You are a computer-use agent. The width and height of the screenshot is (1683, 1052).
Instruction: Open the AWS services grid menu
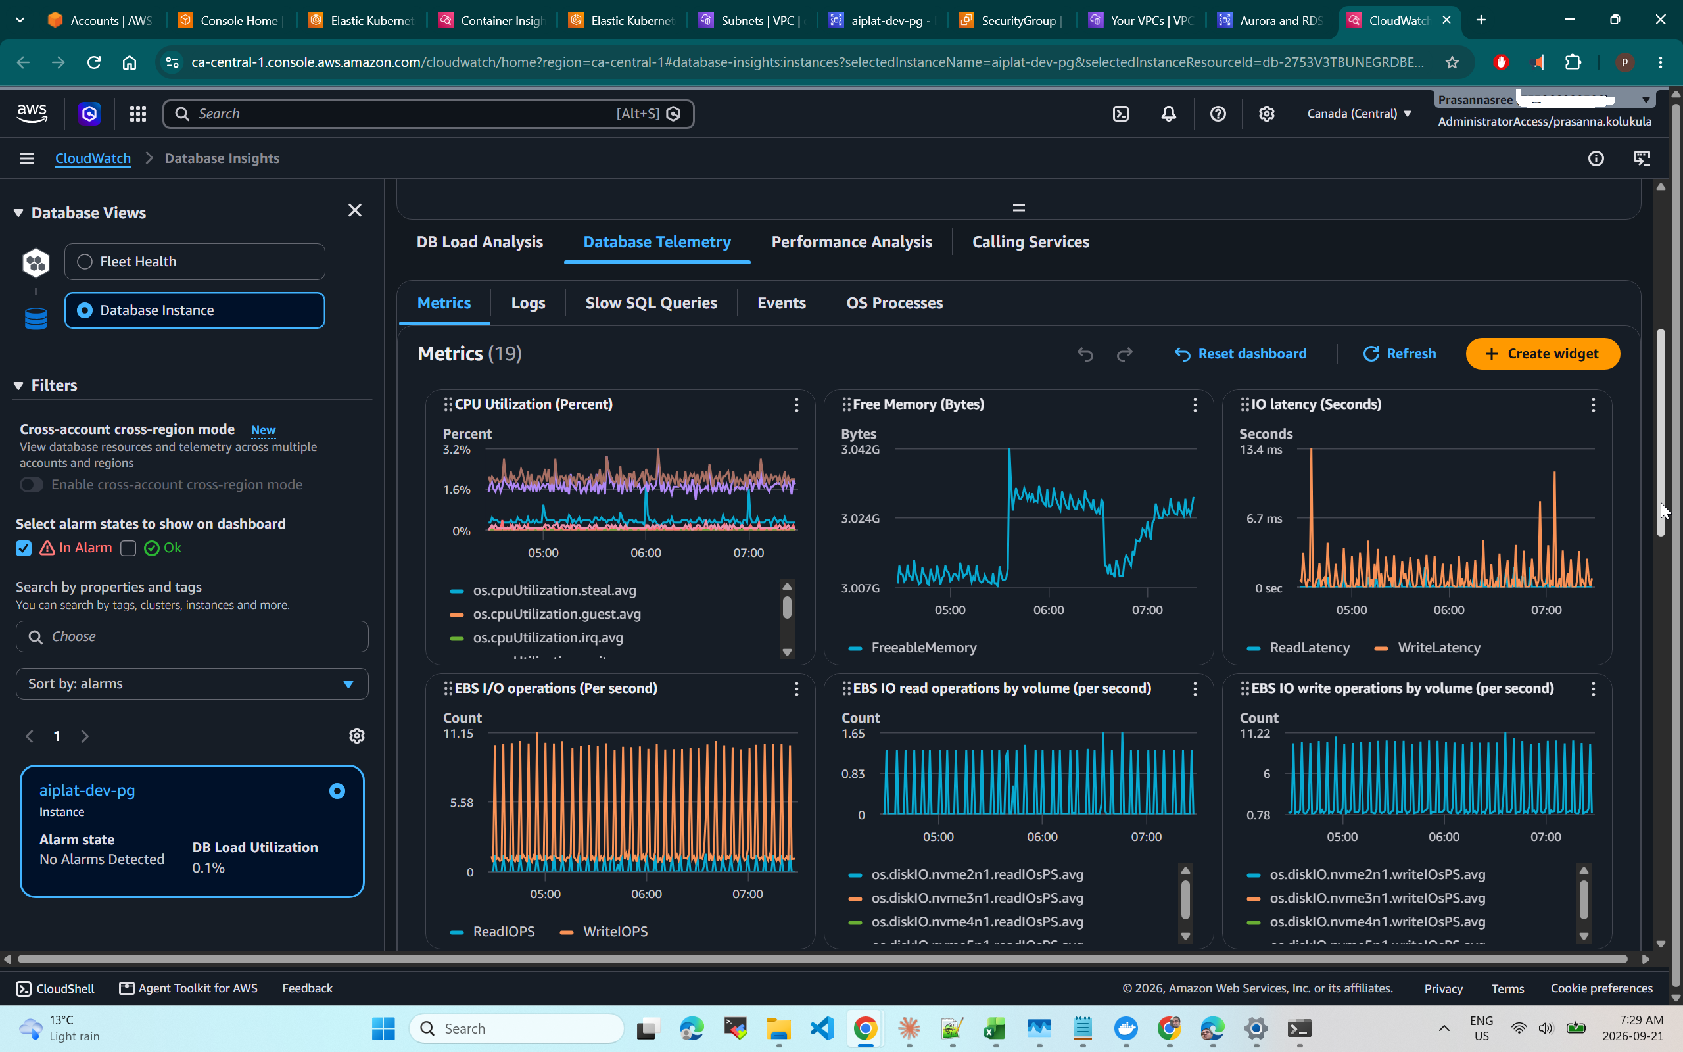point(137,113)
